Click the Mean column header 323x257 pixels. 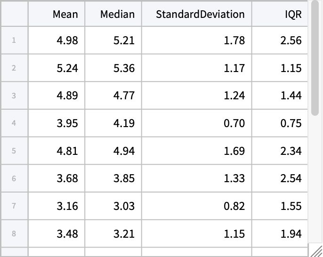[57, 14]
